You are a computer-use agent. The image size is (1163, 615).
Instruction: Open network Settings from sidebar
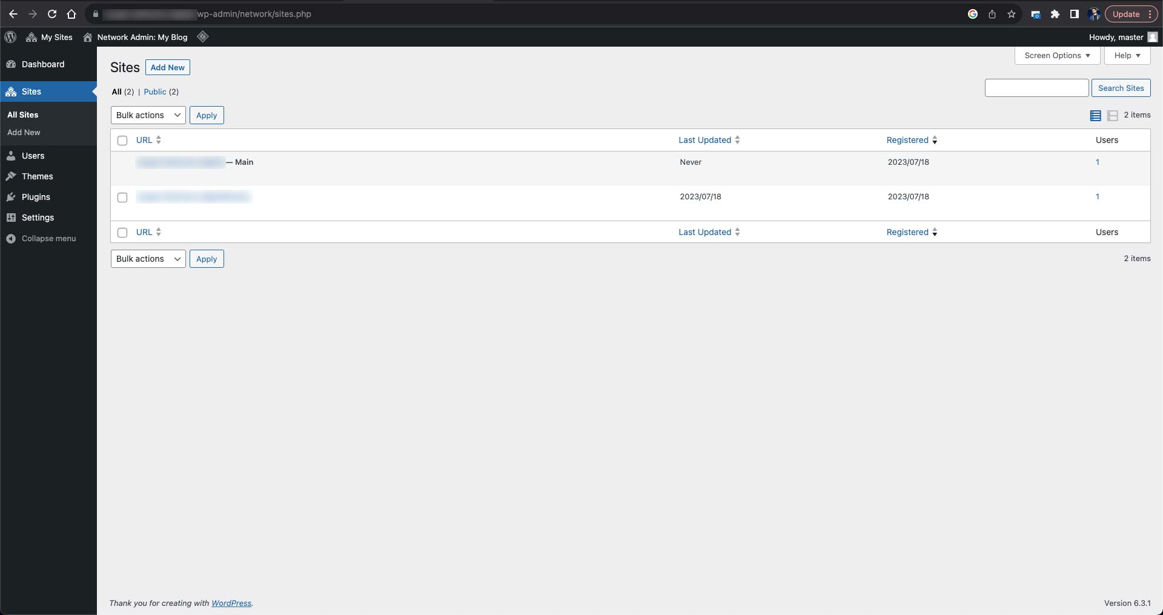[37, 218]
